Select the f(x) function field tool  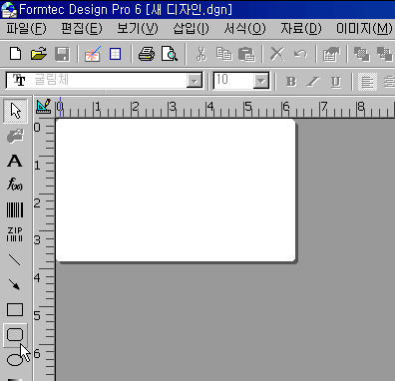[x=15, y=184]
